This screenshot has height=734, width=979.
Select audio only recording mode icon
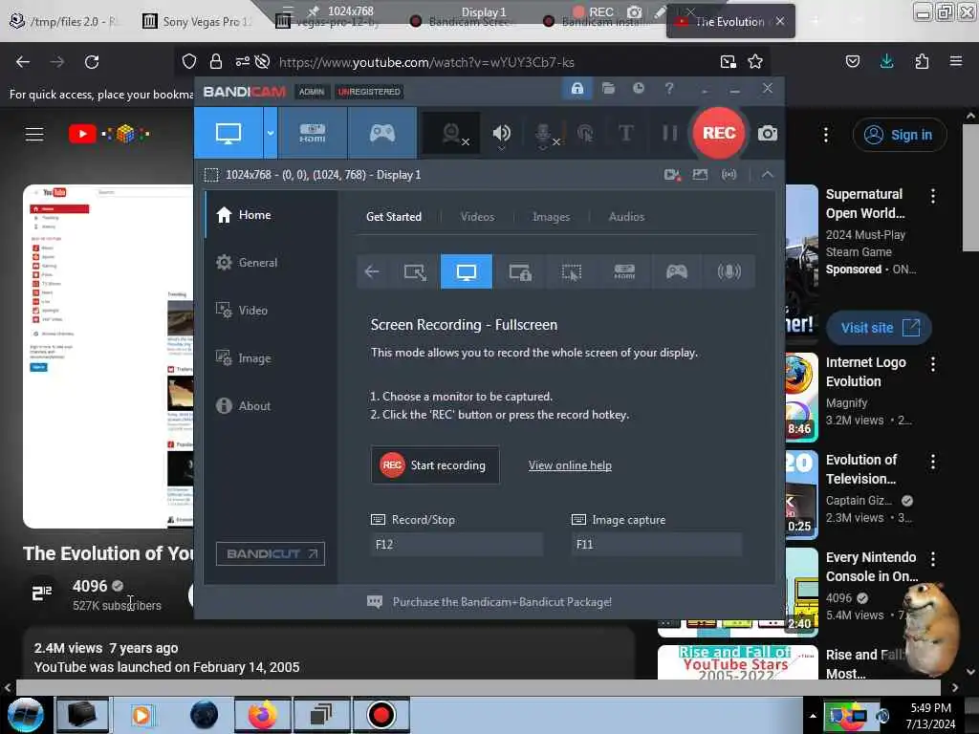pyautogui.click(x=729, y=271)
